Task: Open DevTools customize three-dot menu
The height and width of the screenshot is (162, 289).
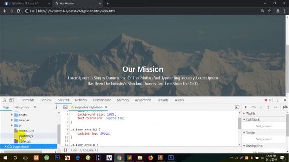Action: (278, 100)
